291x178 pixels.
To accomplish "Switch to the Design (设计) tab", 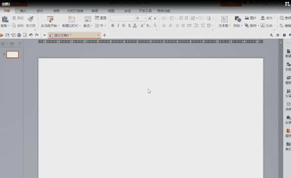I will point(40,11).
